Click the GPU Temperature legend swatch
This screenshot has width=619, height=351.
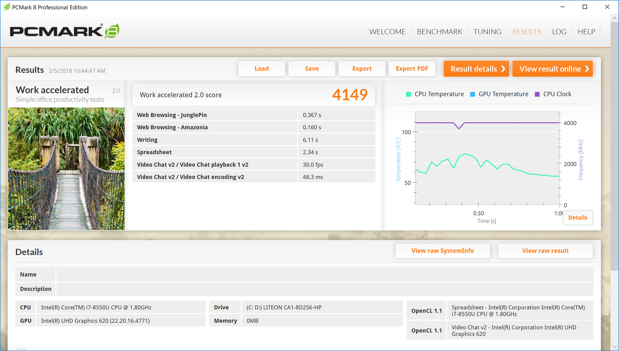472,94
